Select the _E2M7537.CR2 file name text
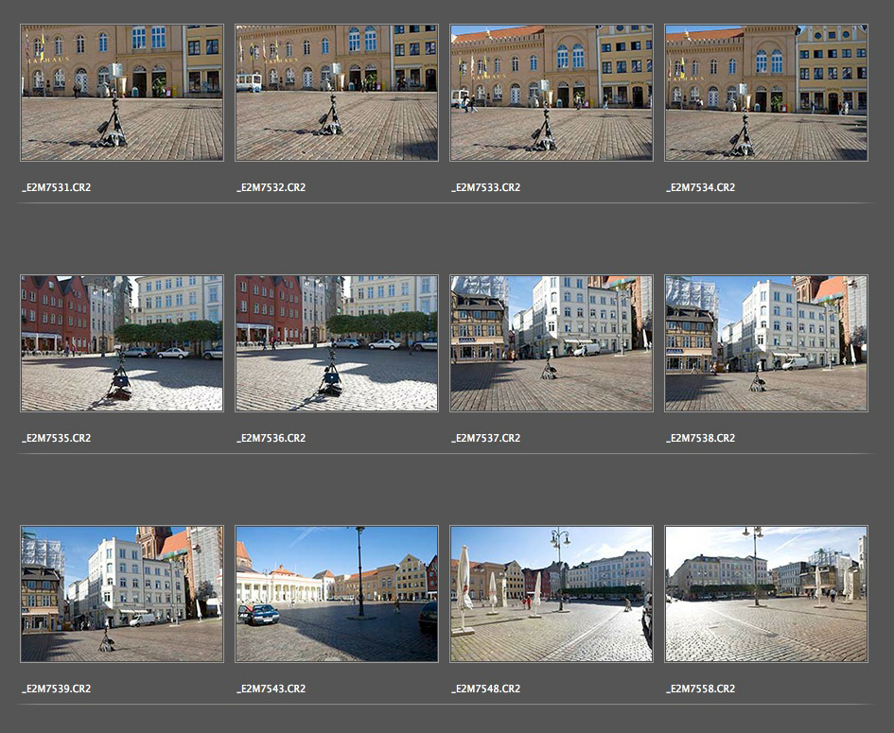 click(x=486, y=438)
